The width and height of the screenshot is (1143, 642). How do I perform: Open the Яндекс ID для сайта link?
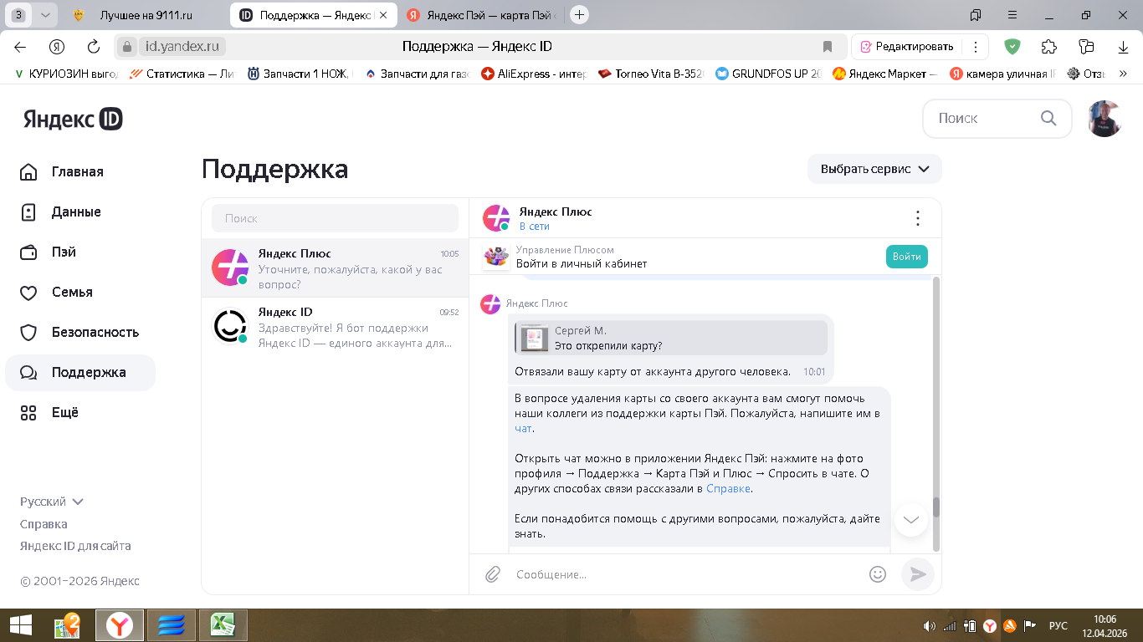click(75, 546)
